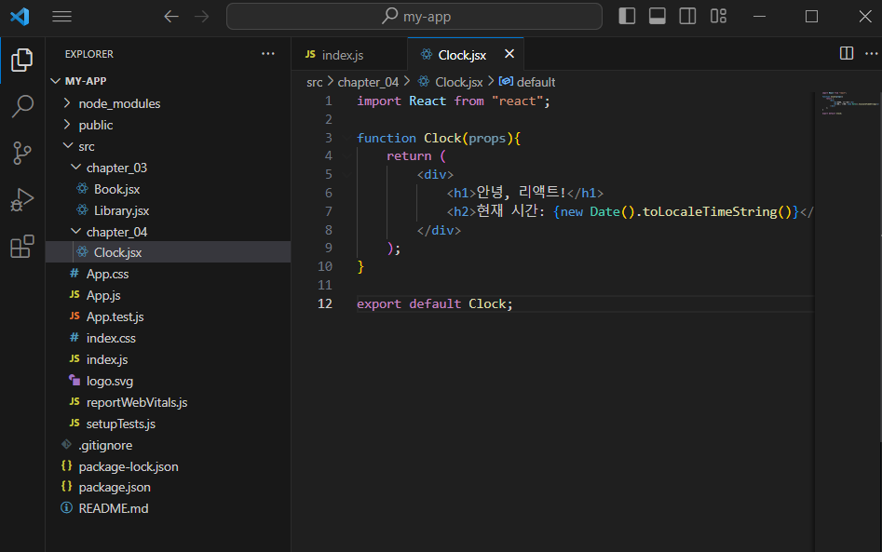Toggle the primary side bar visibility

point(627,17)
